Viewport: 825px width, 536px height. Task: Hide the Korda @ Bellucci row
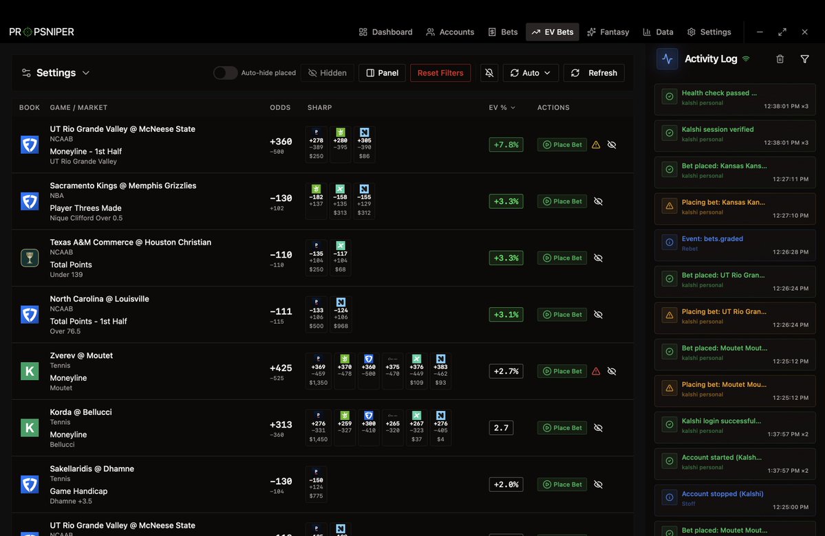pos(598,428)
